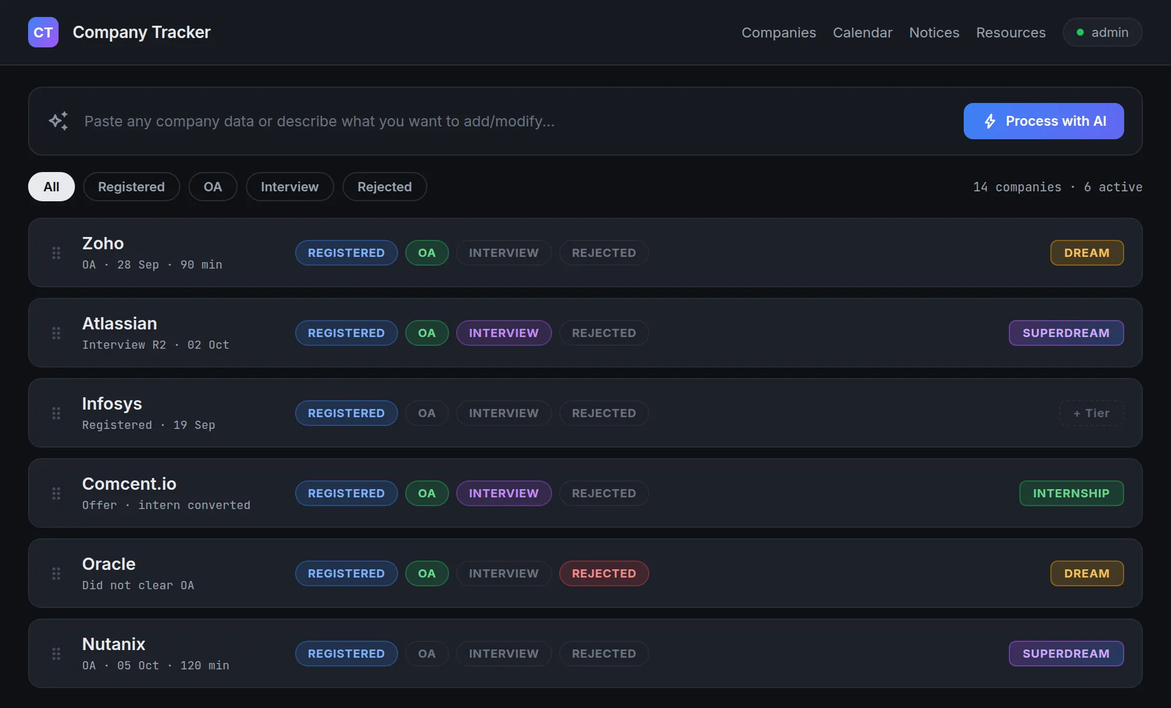This screenshot has height=708, width=1171.
Task: Open the Resources page
Action: point(1011,32)
